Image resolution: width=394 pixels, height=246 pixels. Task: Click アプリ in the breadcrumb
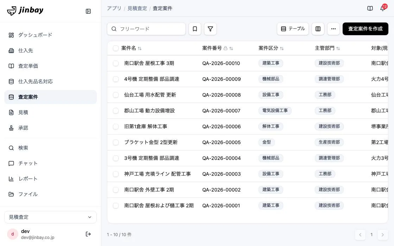click(114, 8)
